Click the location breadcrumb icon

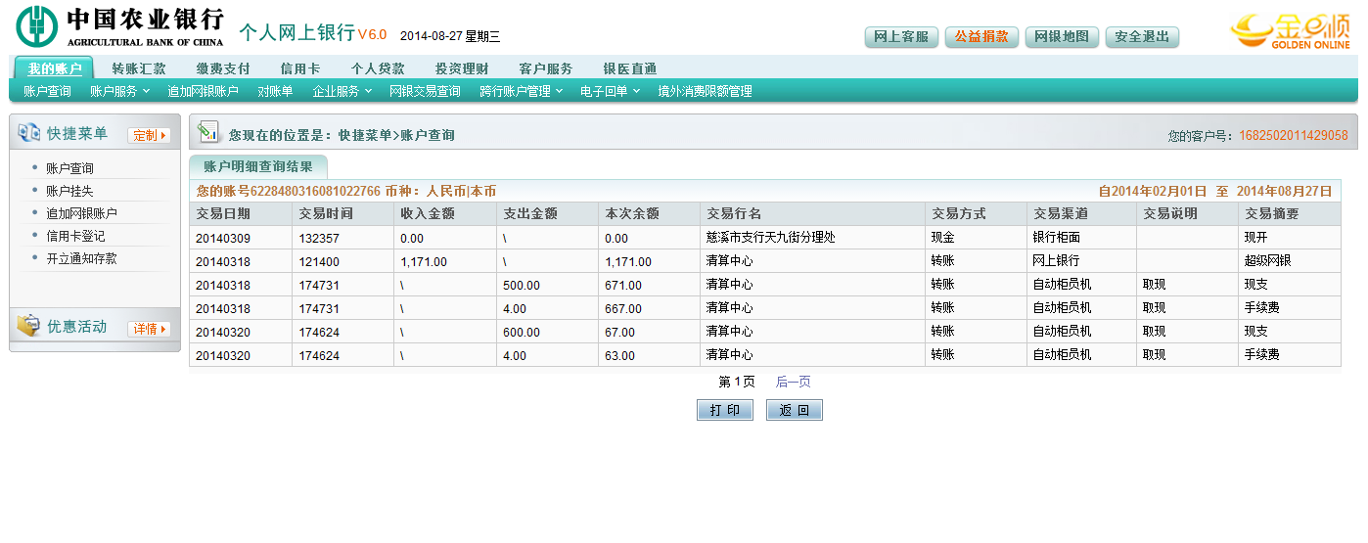[207, 132]
